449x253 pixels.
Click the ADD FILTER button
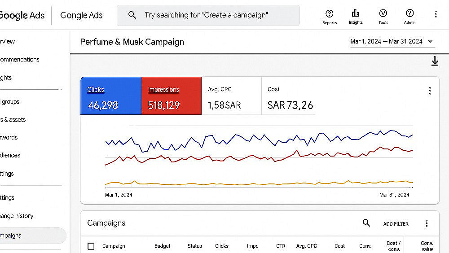[x=396, y=224]
